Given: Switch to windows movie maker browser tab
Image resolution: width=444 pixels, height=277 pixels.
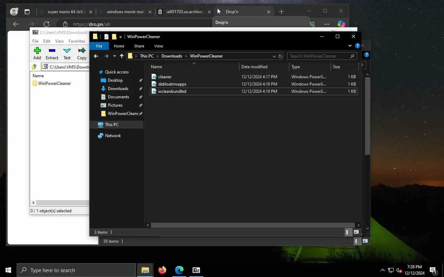Looking at the screenshot, I should pos(125,12).
